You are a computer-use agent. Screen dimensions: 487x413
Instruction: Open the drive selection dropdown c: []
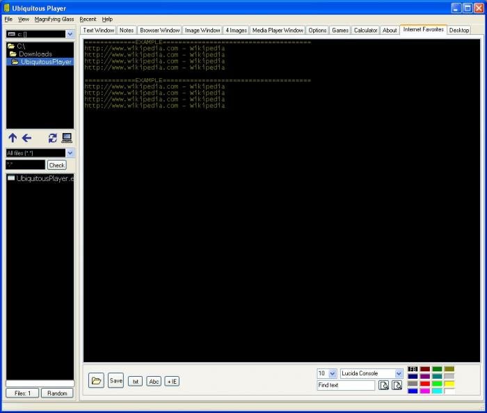[x=70, y=34]
